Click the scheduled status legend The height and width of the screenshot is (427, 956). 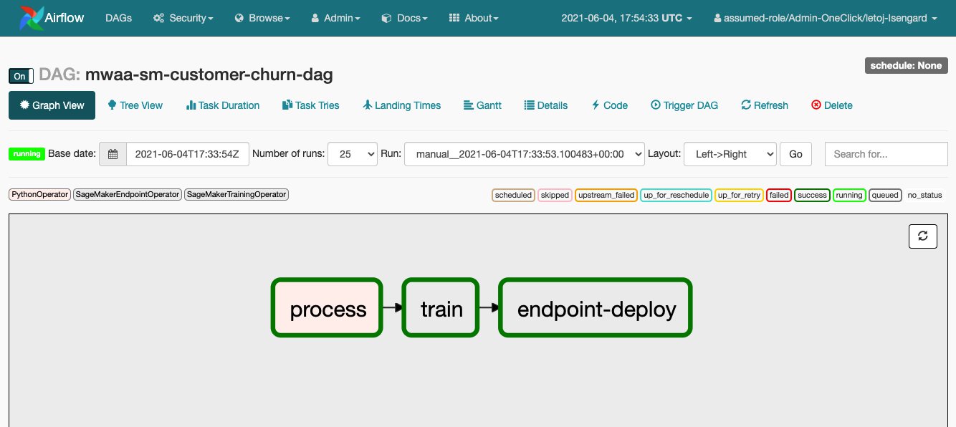(x=513, y=195)
